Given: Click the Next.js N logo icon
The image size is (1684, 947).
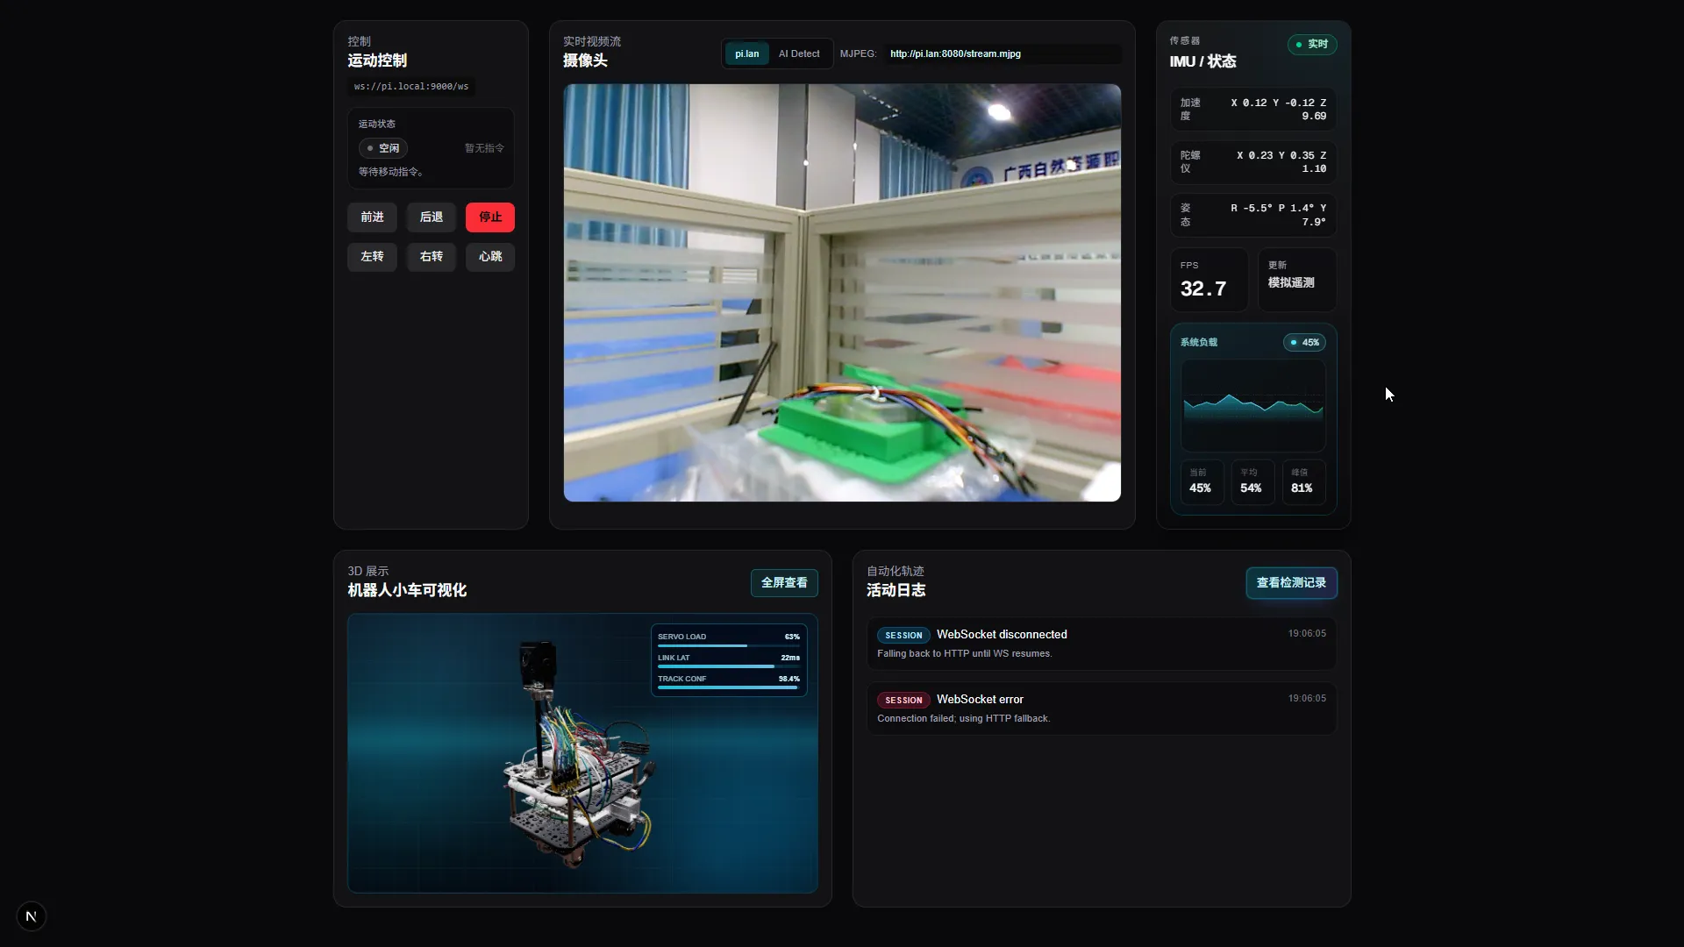Looking at the screenshot, I should click(x=31, y=916).
